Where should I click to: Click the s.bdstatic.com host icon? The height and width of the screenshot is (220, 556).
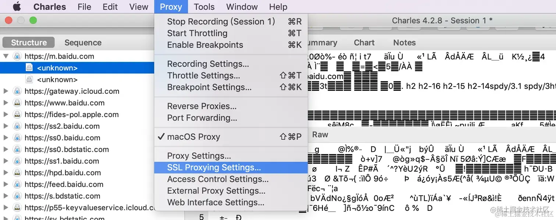[17, 196]
